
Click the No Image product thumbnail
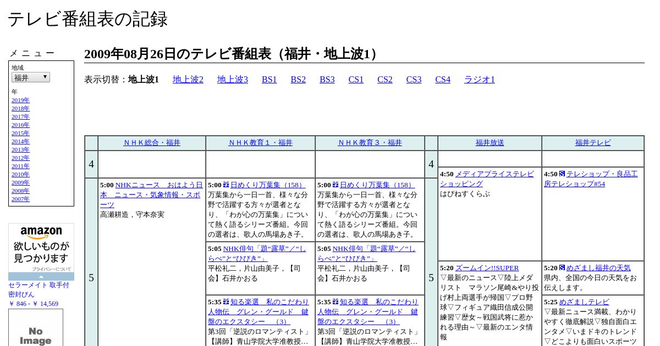(x=36, y=328)
